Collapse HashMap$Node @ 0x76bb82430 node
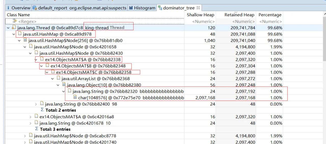Viewport: 326px width, 144px height. point(31,53)
